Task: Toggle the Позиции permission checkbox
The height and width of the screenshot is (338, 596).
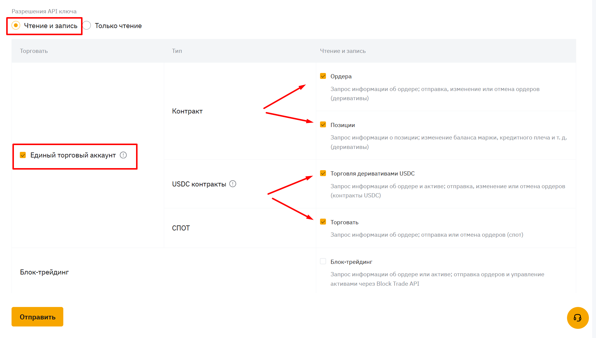Action: (323, 125)
